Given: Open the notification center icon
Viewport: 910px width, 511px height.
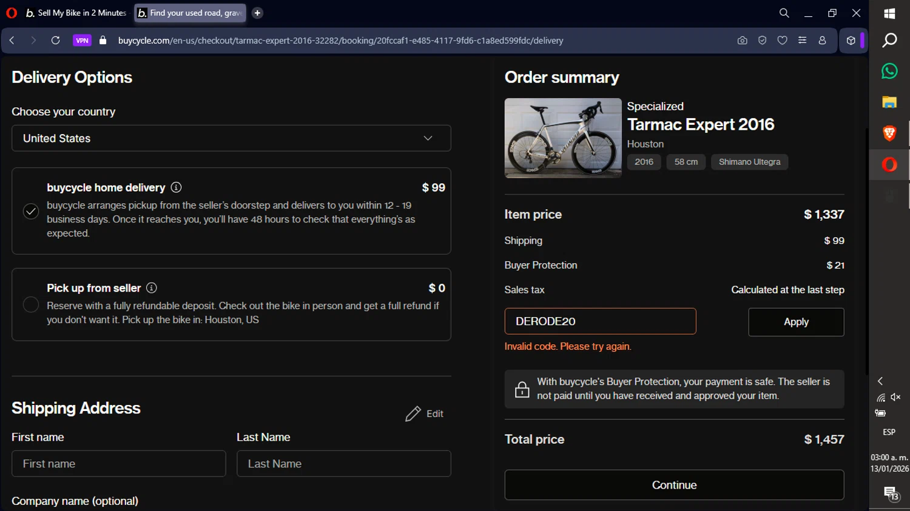Looking at the screenshot, I should [x=891, y=493].
